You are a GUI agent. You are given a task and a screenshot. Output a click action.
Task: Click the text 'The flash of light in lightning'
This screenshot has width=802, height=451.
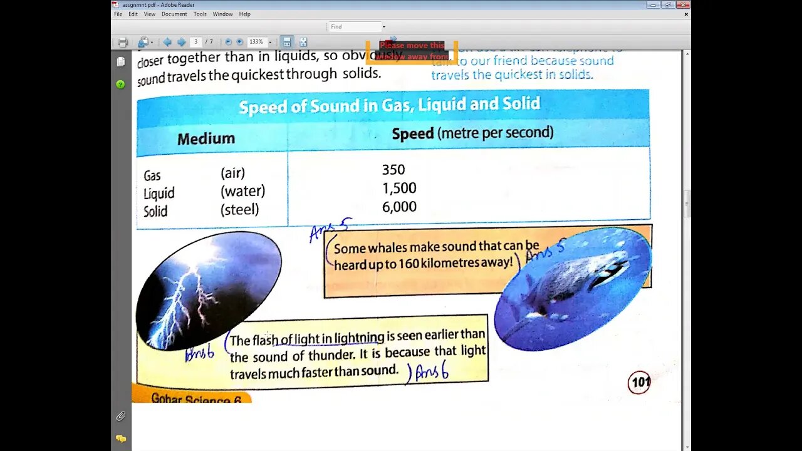coord(307,339)
